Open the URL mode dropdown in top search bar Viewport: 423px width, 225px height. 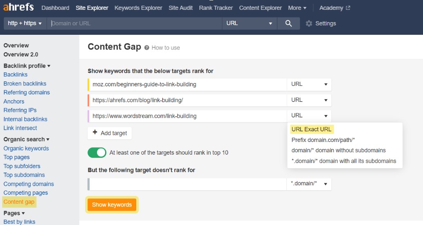point(249,23)
